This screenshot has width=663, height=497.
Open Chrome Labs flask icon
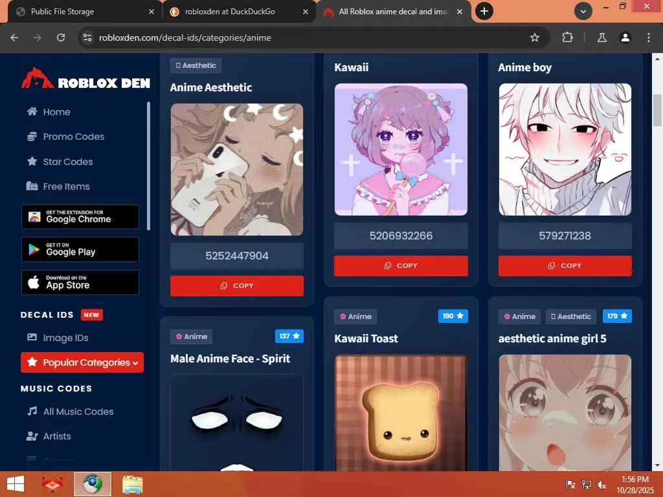pos(602,38)
